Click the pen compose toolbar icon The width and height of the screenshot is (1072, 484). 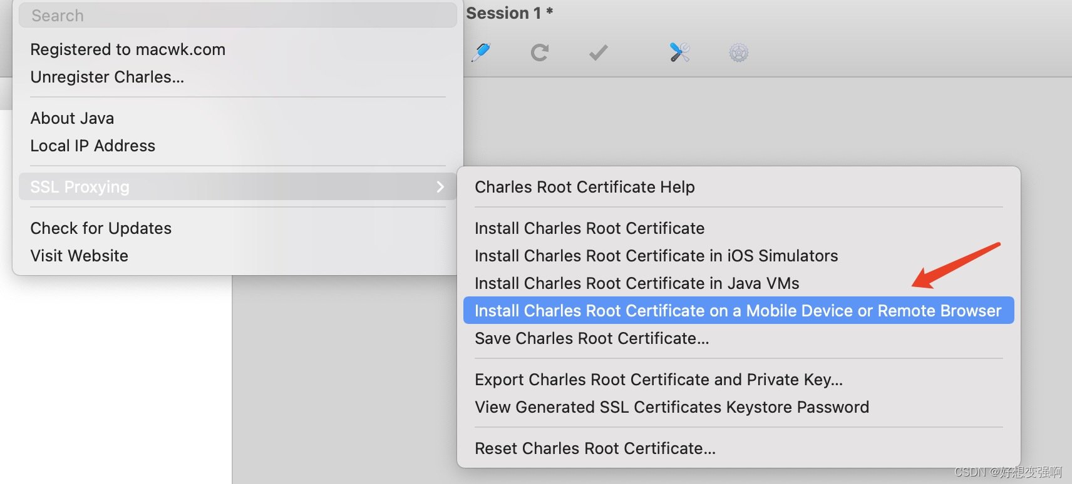tap(481, 53)
